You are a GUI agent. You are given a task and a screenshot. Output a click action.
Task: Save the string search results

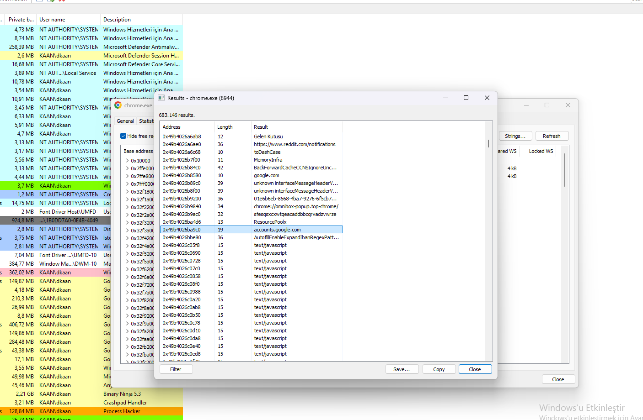coord(402,369)
